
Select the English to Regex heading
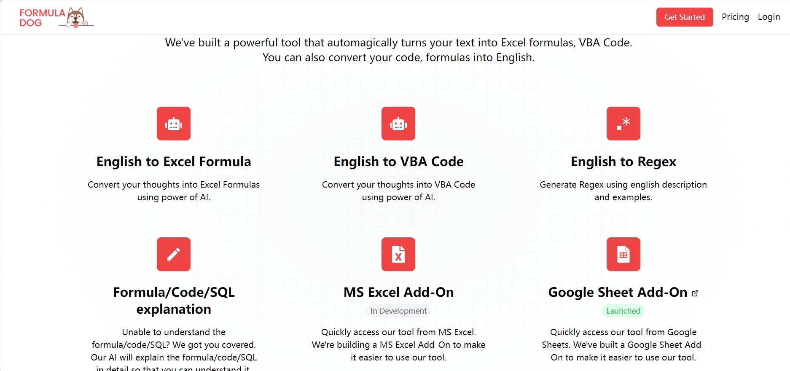623,161
